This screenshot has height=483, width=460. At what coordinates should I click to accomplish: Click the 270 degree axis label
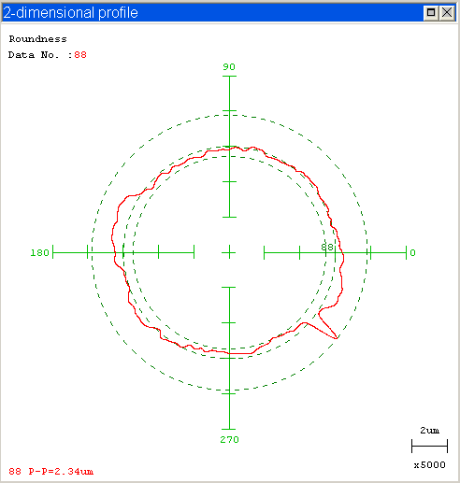[x=229, y=439]
